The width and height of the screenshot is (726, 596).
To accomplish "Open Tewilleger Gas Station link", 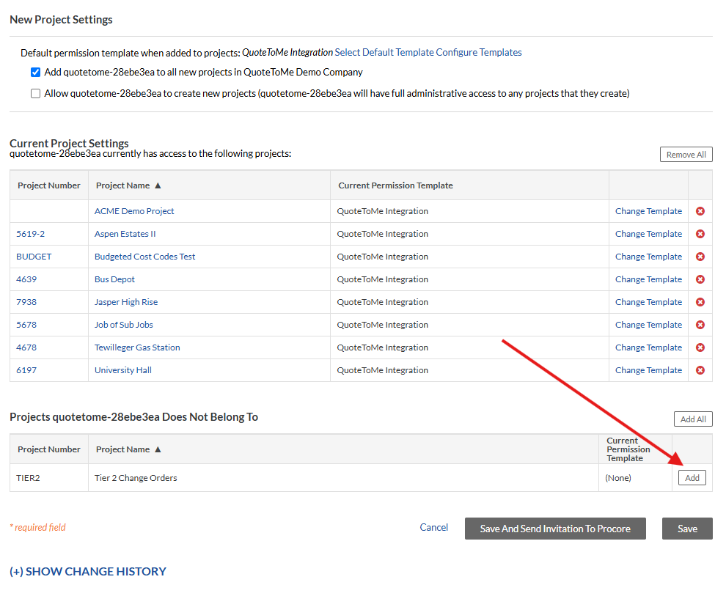I will (137, 347).
